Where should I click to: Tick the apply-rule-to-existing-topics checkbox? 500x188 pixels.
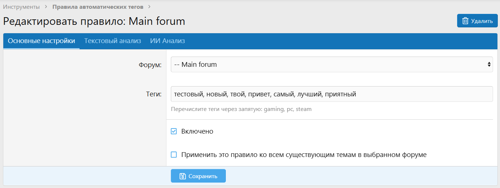174,155
